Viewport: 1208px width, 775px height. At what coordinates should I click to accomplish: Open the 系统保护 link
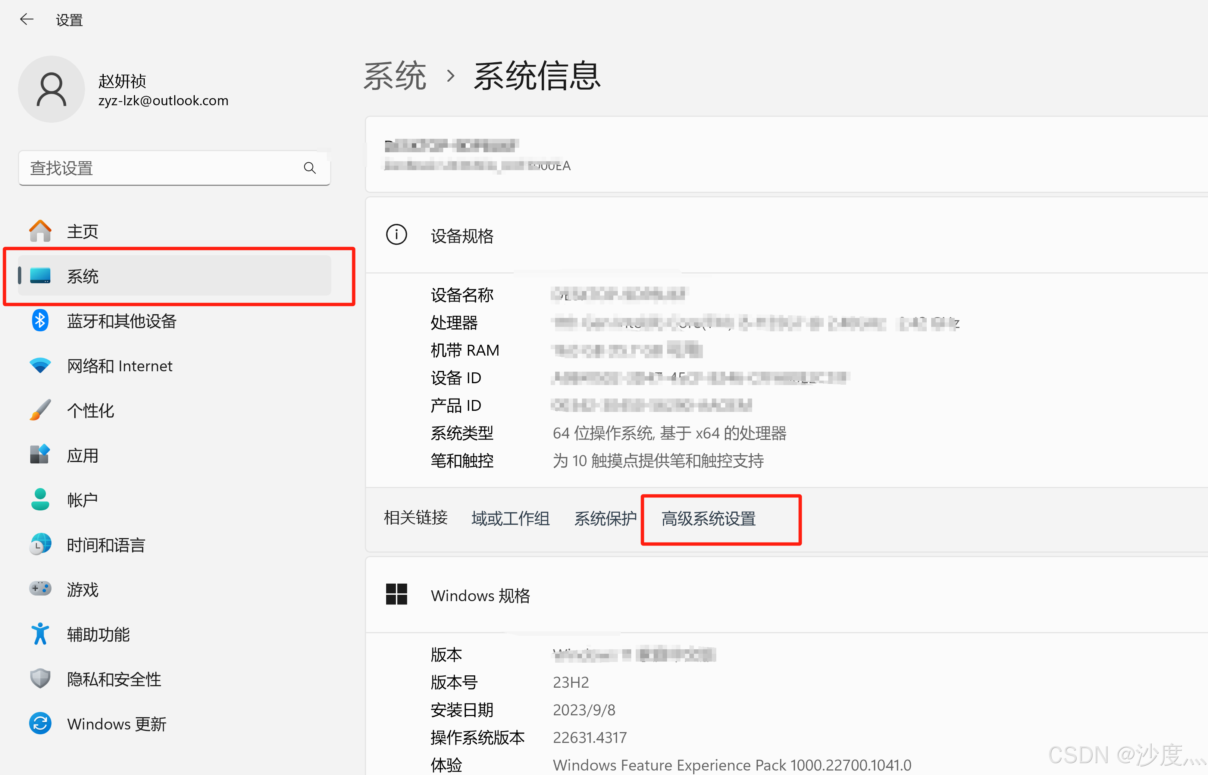[605, 519]
